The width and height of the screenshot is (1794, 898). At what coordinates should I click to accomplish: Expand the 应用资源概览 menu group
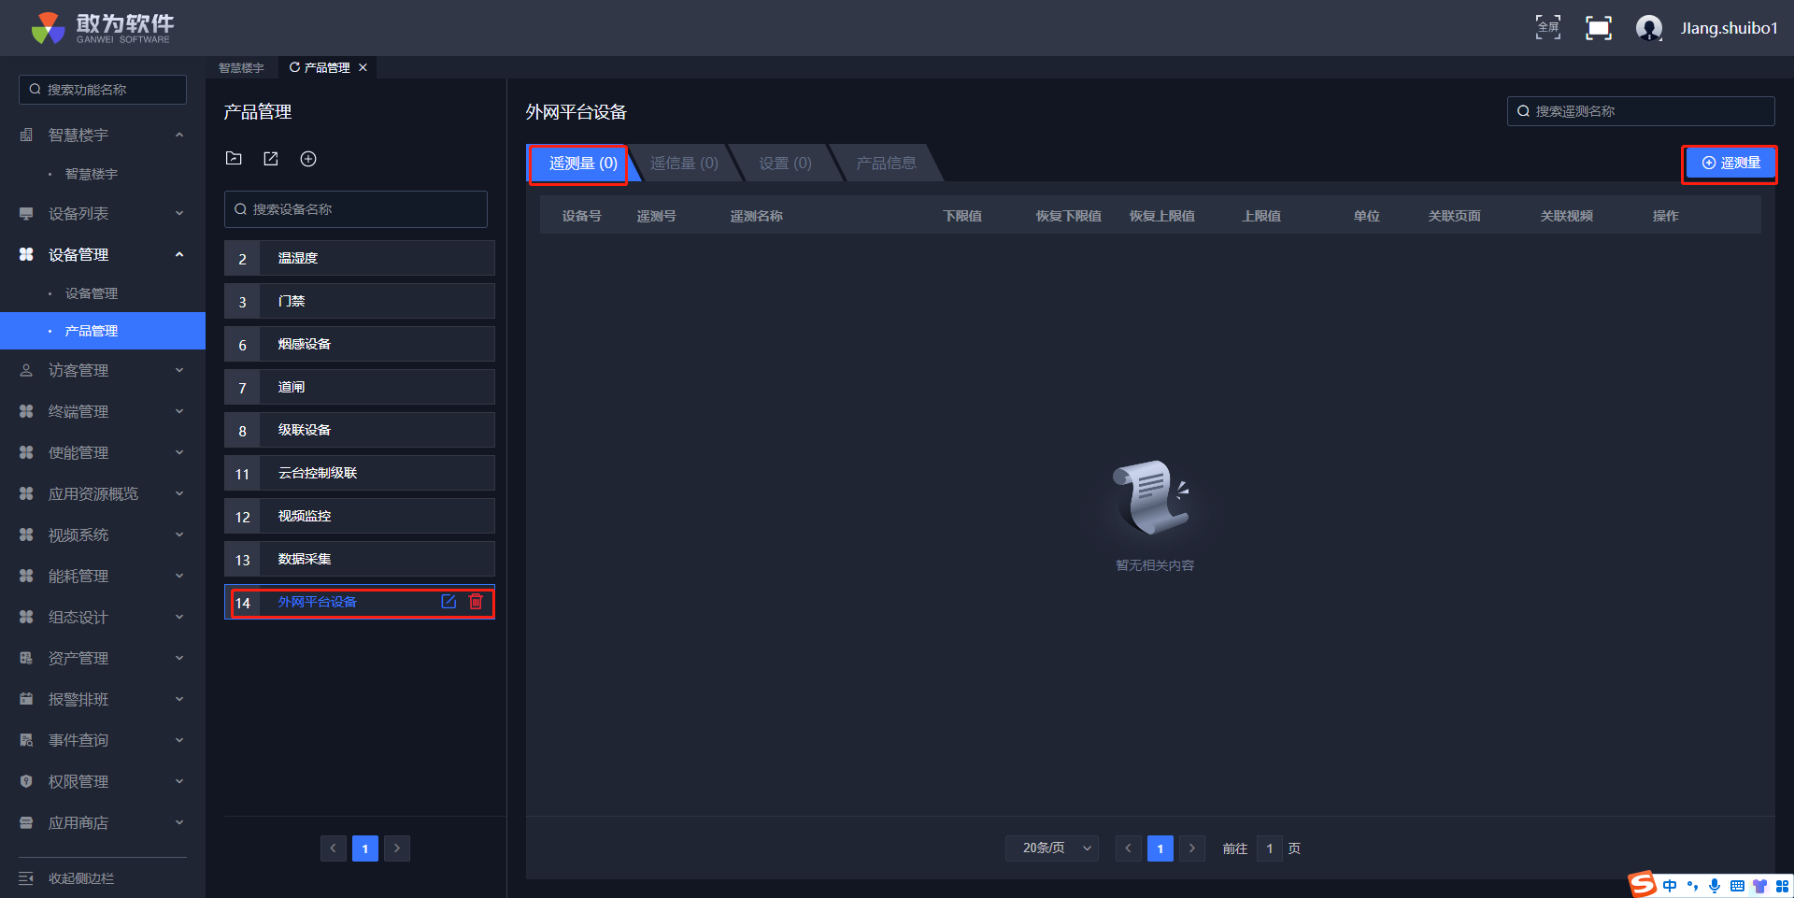point(179,494)
